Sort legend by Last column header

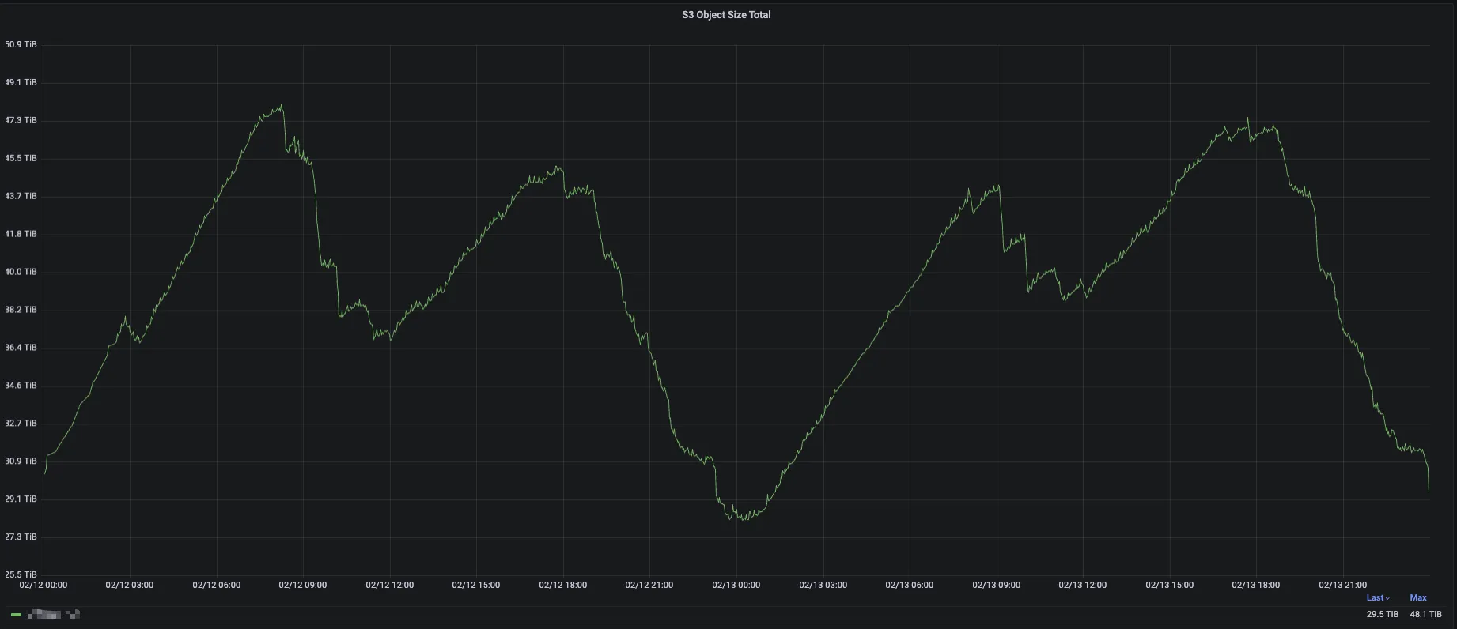1375,598
